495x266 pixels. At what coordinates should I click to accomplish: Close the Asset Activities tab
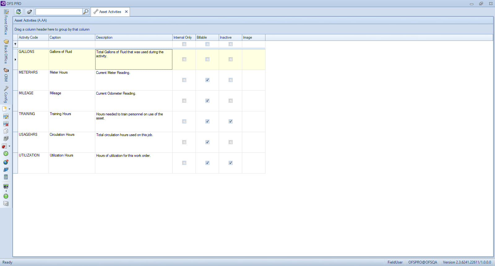pyautogui.click(x=126, y=12)
